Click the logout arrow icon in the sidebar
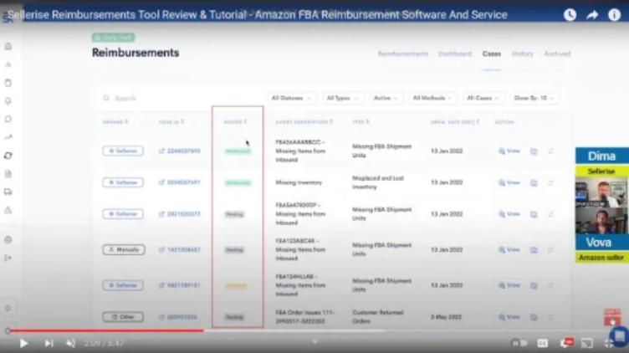The image size is (629, 353). (x=8, y=258)
